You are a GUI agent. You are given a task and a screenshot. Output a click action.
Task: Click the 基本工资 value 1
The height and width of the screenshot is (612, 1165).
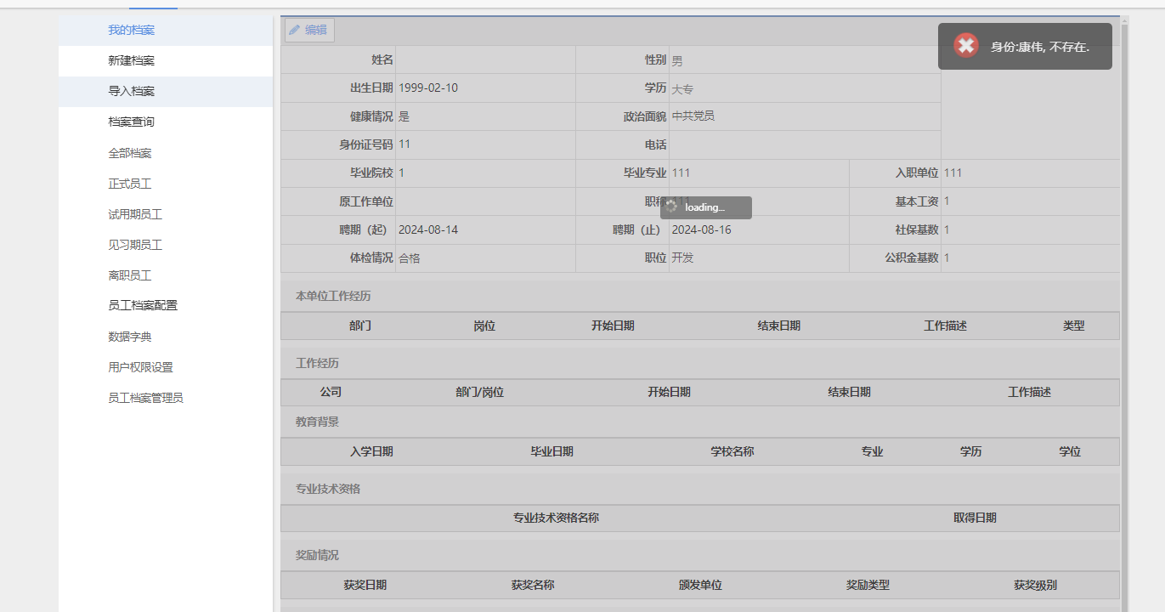947,201
